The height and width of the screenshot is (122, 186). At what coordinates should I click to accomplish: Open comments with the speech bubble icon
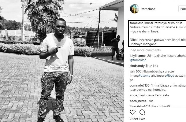(x=142, y=112)
